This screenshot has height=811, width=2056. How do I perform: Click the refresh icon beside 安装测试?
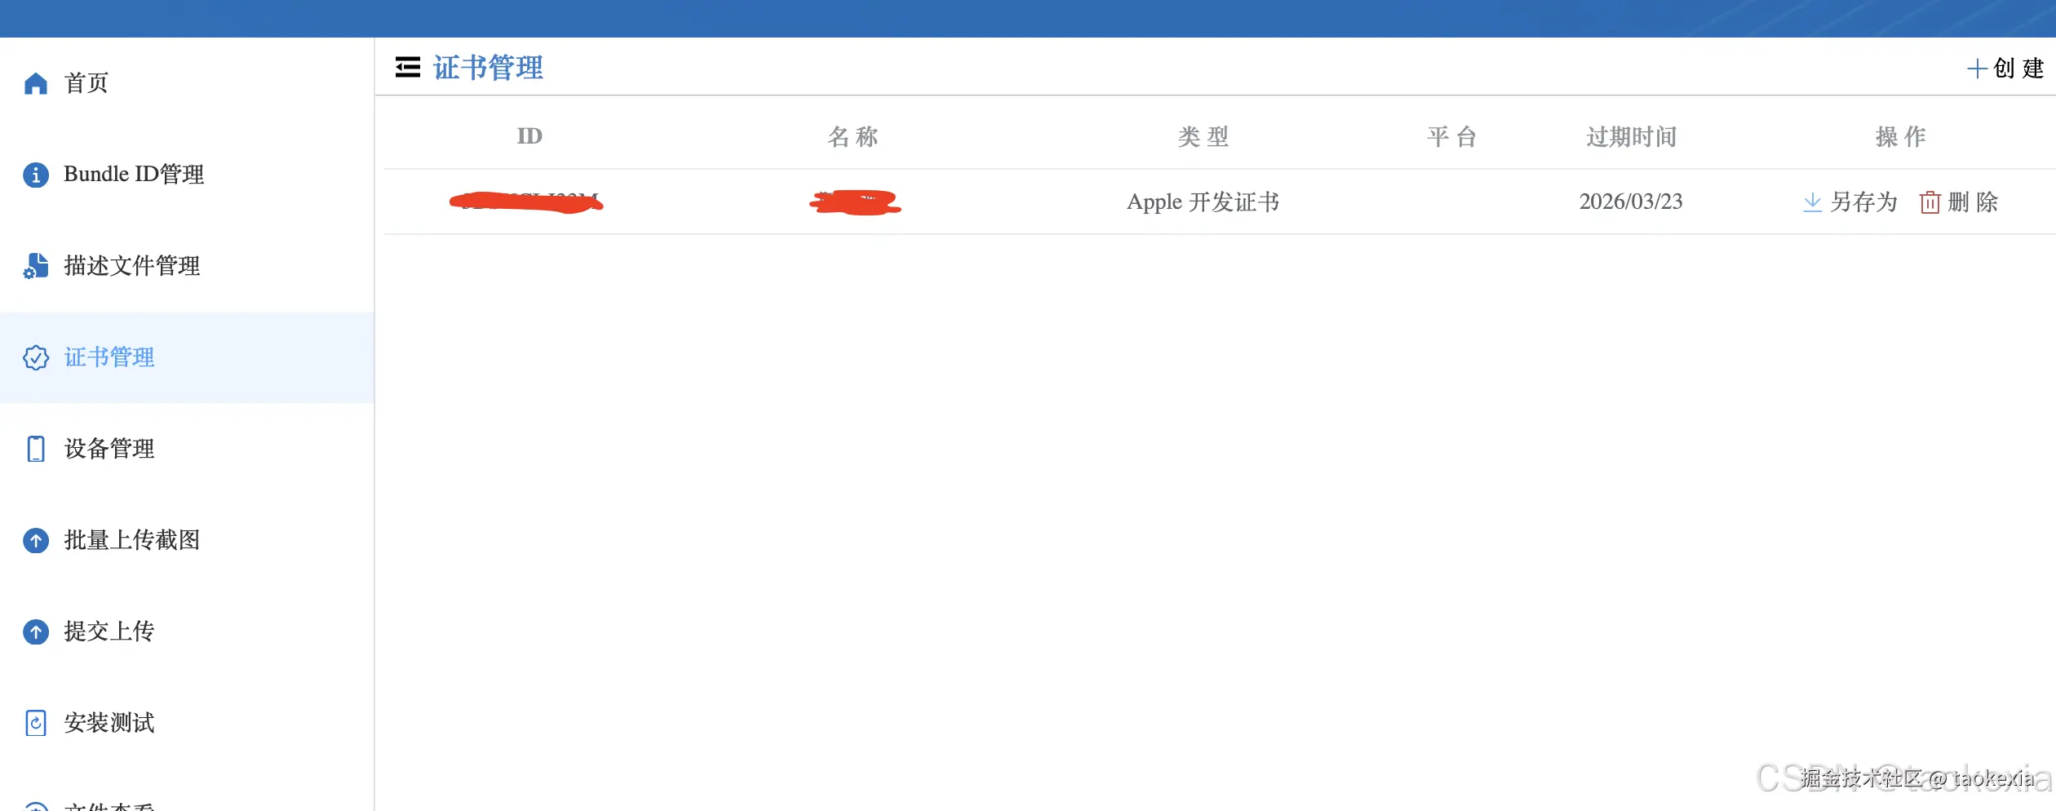36,723
